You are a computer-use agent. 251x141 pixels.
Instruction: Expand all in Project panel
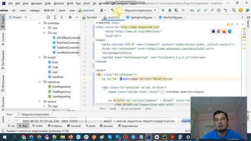[x=55, y=17]
